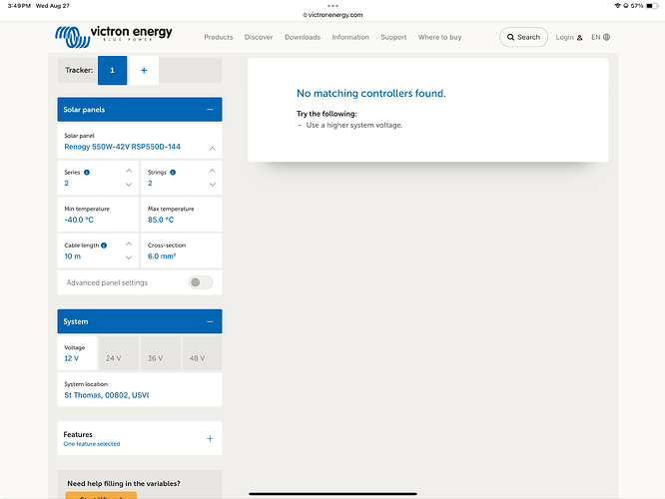Increase Series count with up arrow
665x499 pixels.
[129, 171]
